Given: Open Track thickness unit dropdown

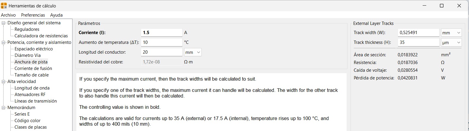Looking at the screenshot, I should (451, 42).
